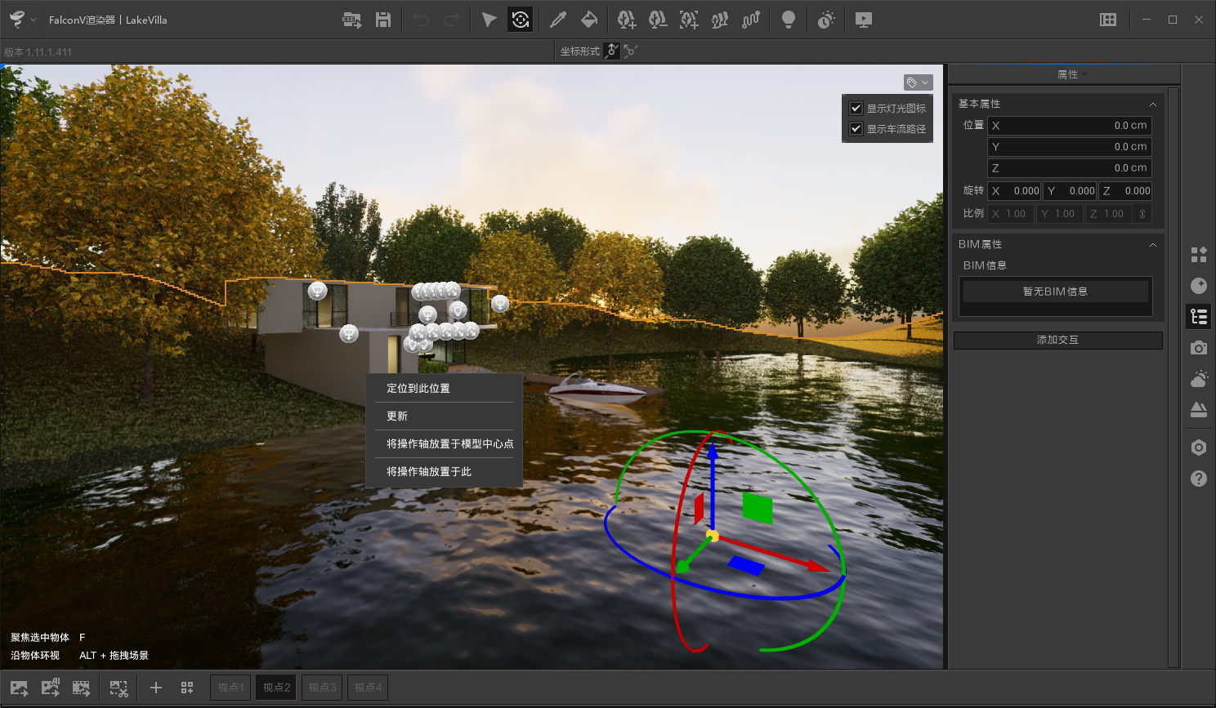Click the 添加交互 button
Screen dimensions: 1216x708
1057,340
